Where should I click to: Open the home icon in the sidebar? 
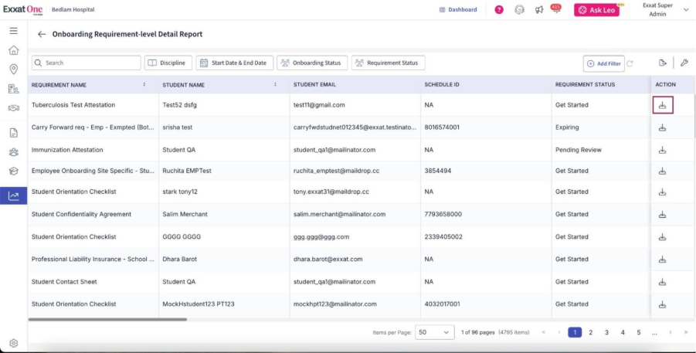point(13,50)
